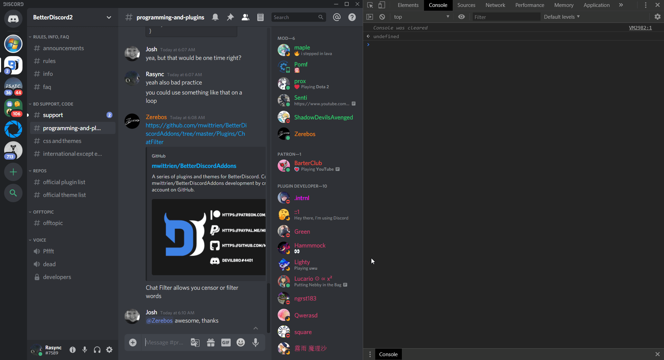Collapse the OFFTOPIC category
Screen dimensions: 664x360
point(41,212)
